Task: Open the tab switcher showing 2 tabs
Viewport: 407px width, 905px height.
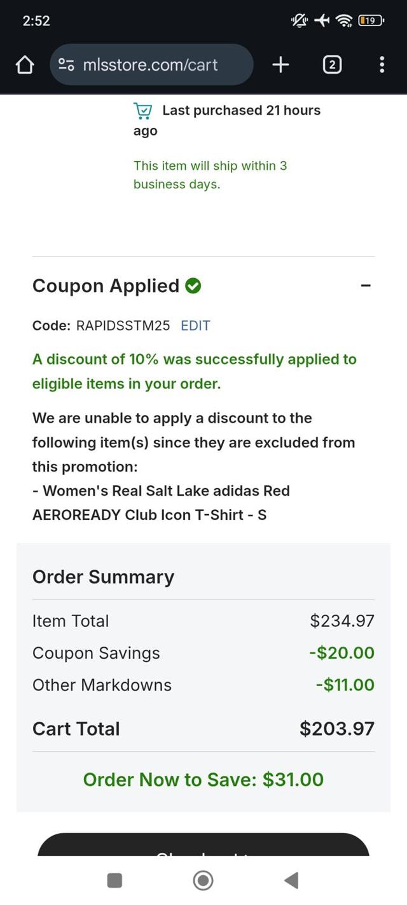Action: pyautogui.click(x=332, y=64)
